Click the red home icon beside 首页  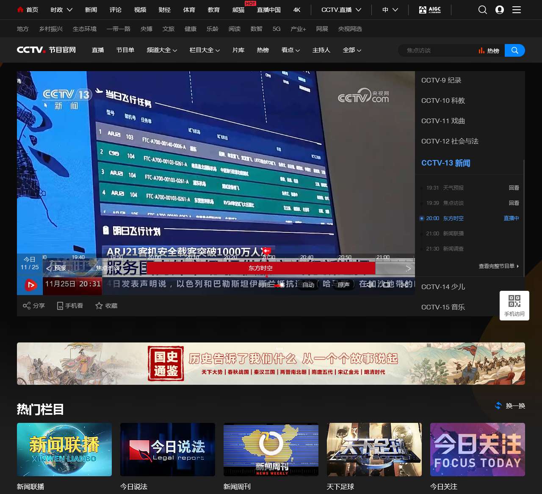pos(20,9)
